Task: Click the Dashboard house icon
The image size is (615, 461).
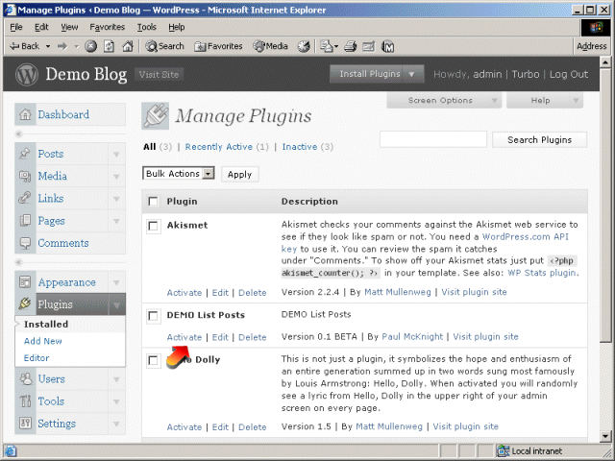Action: click(25, 114)
